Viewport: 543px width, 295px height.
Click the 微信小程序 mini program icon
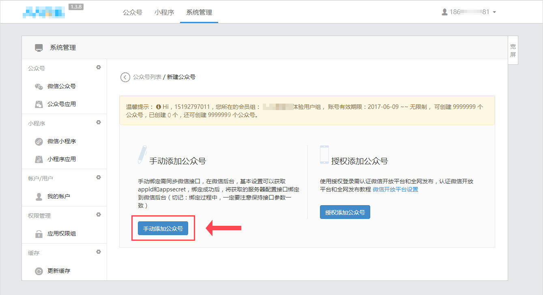click(x=39, y=141)
